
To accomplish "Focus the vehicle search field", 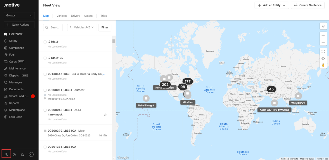I will (x=53, y=27).
